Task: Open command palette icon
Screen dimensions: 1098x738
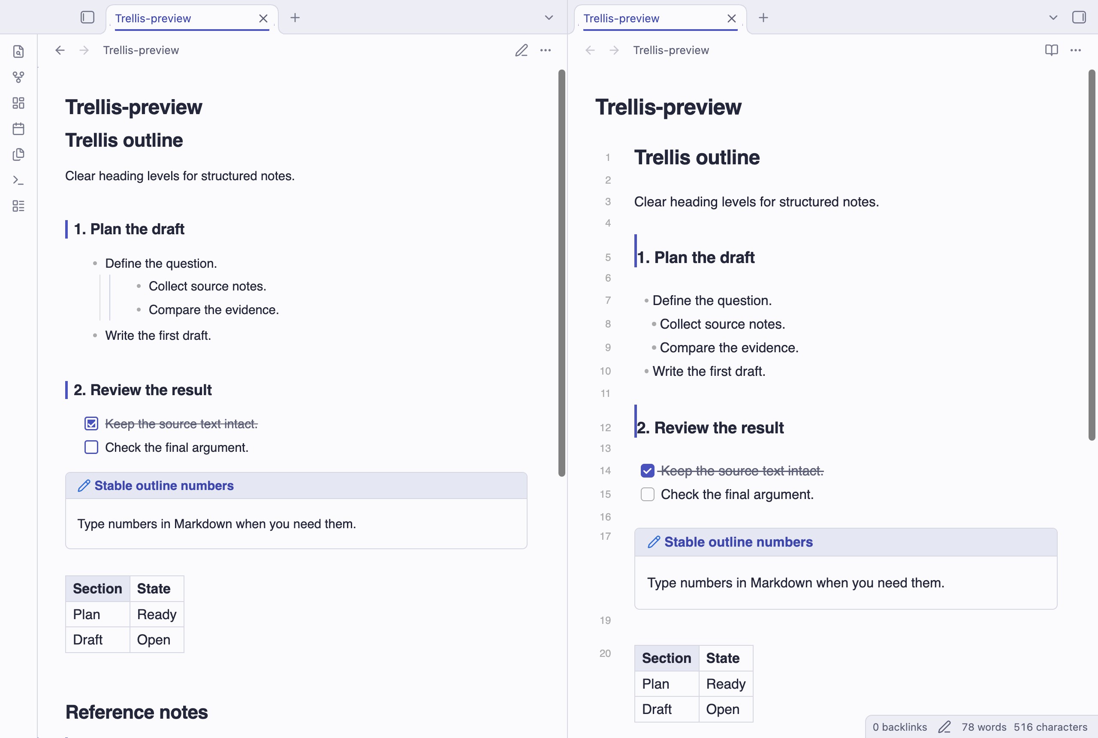Action: pos(18,180)
